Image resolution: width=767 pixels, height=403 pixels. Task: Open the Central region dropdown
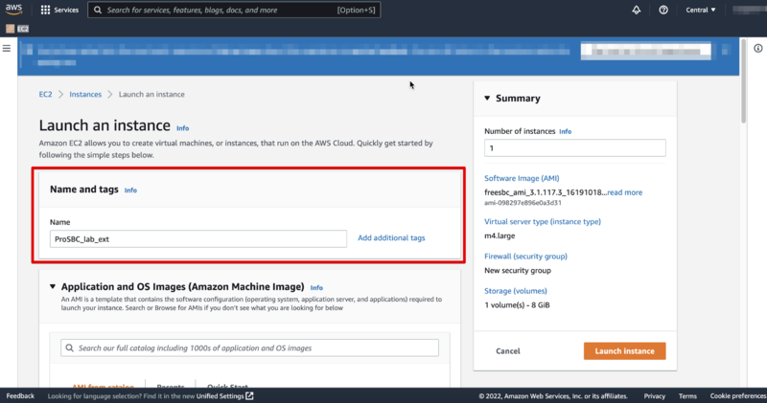tap(700, 10)
